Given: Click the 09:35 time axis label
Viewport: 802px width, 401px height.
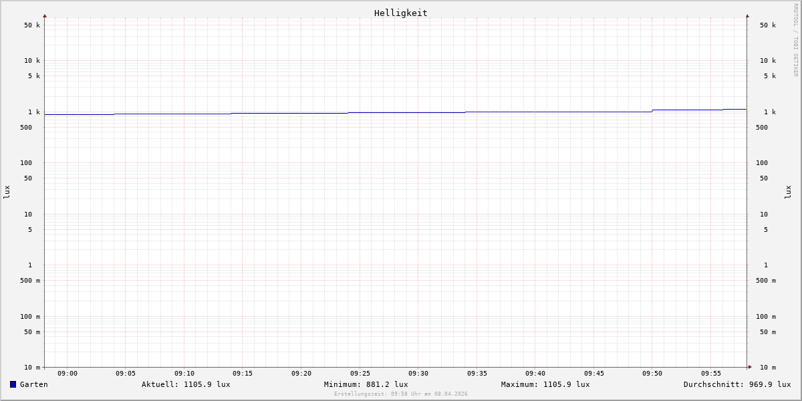Looking at the screenshot, I should pyautogui.click(x=477, y=374).
